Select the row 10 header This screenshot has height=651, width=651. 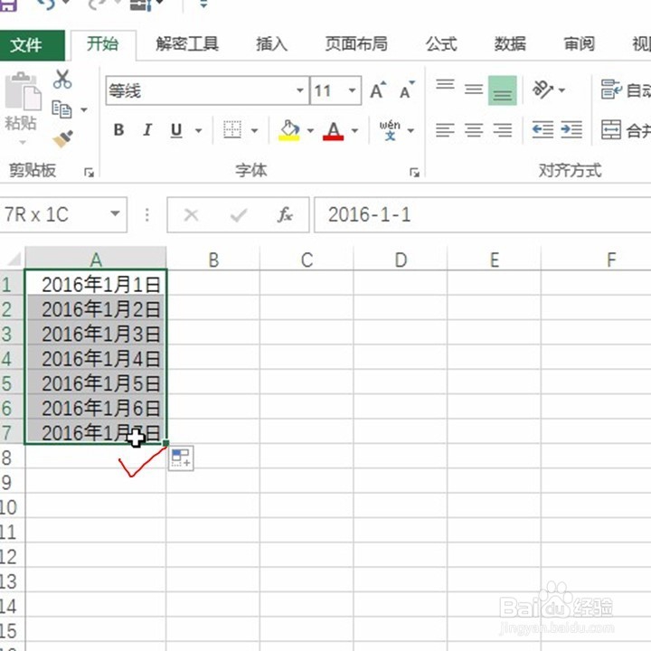(x=11, y=507)
